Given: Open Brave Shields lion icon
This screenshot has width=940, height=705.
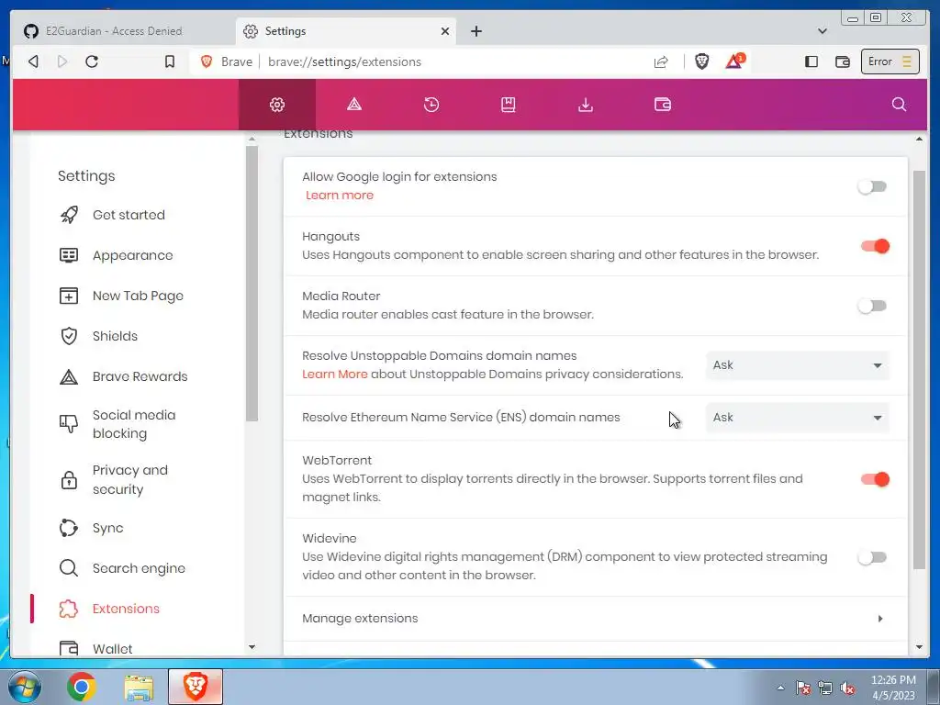Looking at the screenshot, I should coord(702,62).
